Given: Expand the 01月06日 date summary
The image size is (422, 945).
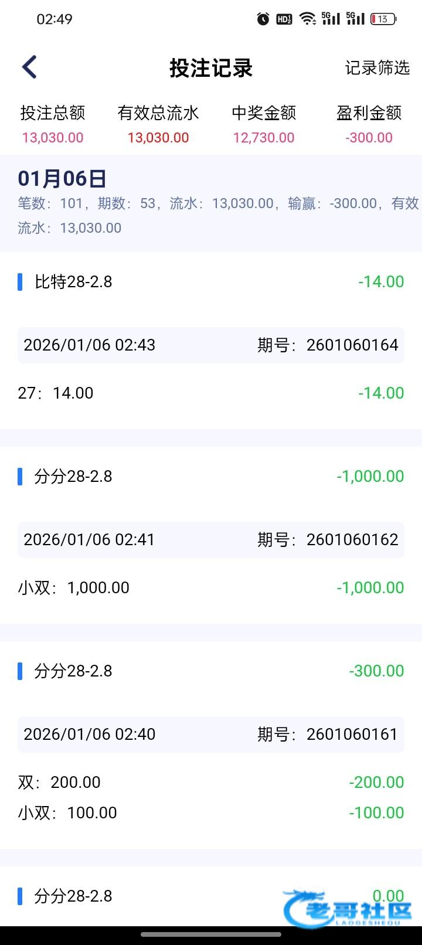Looking at the screenshot, I should click(x=62, y=179).
